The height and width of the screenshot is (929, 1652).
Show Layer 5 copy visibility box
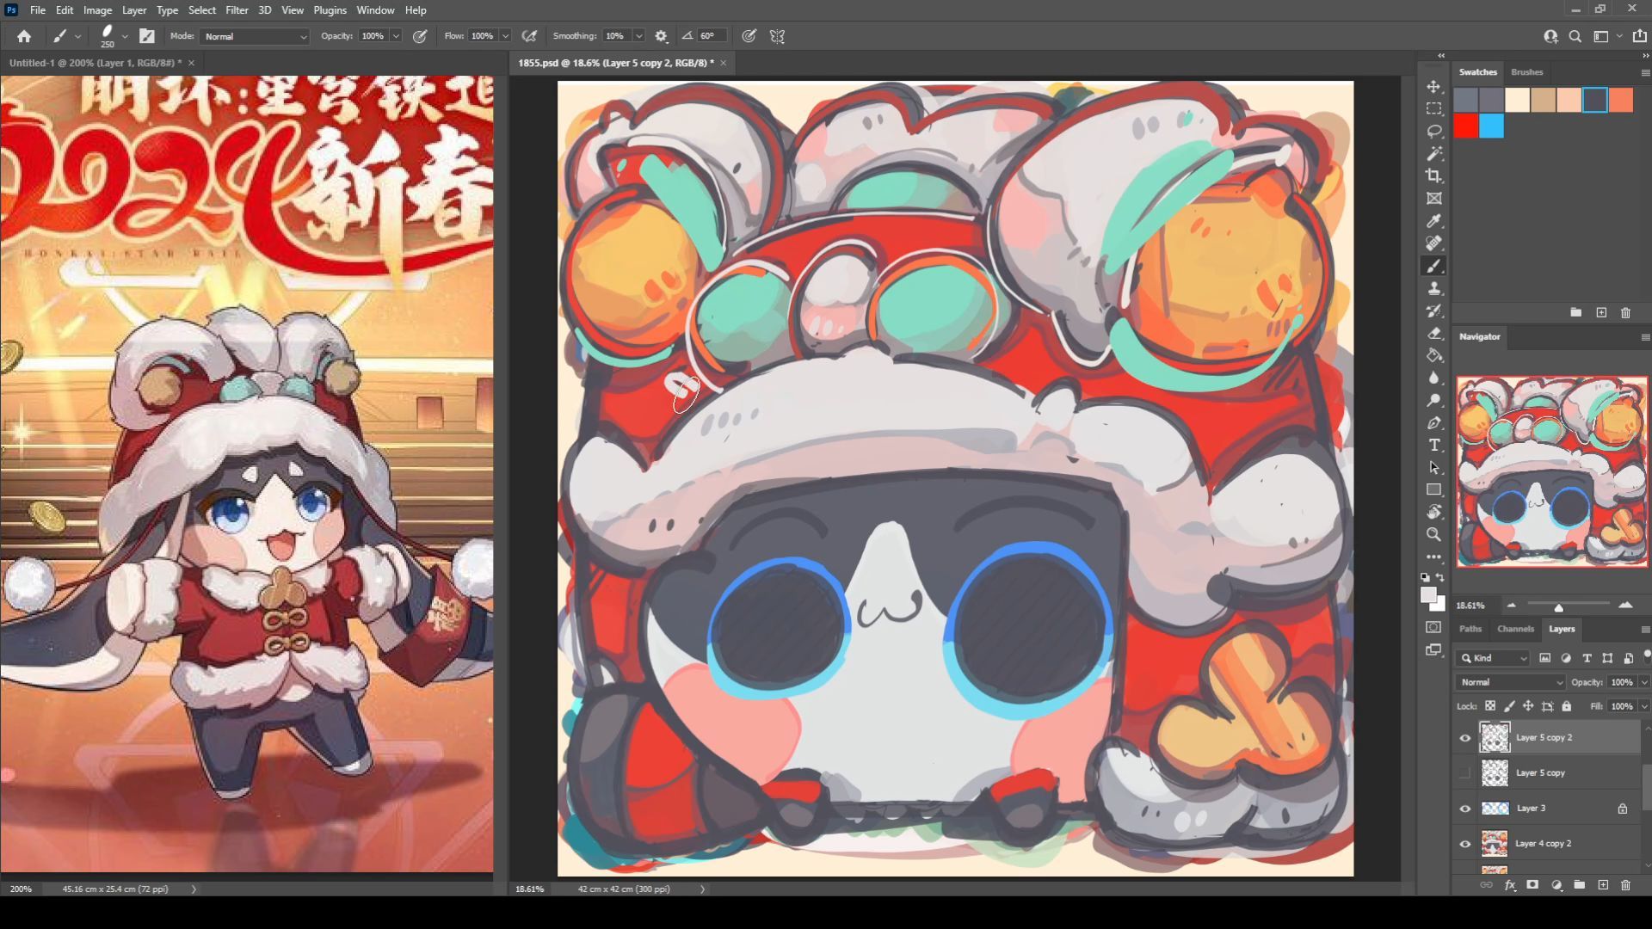point(1465,773)
